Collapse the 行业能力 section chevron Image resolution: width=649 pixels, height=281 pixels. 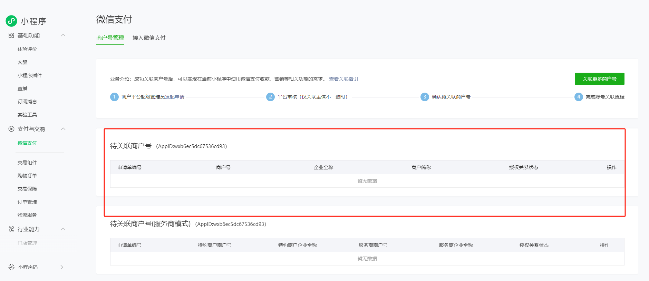[x=63, y=229]
